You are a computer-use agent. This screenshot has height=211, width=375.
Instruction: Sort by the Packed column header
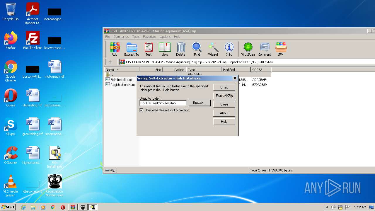click(x=174, y=70)
